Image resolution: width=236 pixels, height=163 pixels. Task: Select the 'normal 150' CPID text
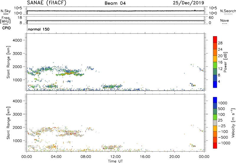pyautogui.click(x=39, y=29)
